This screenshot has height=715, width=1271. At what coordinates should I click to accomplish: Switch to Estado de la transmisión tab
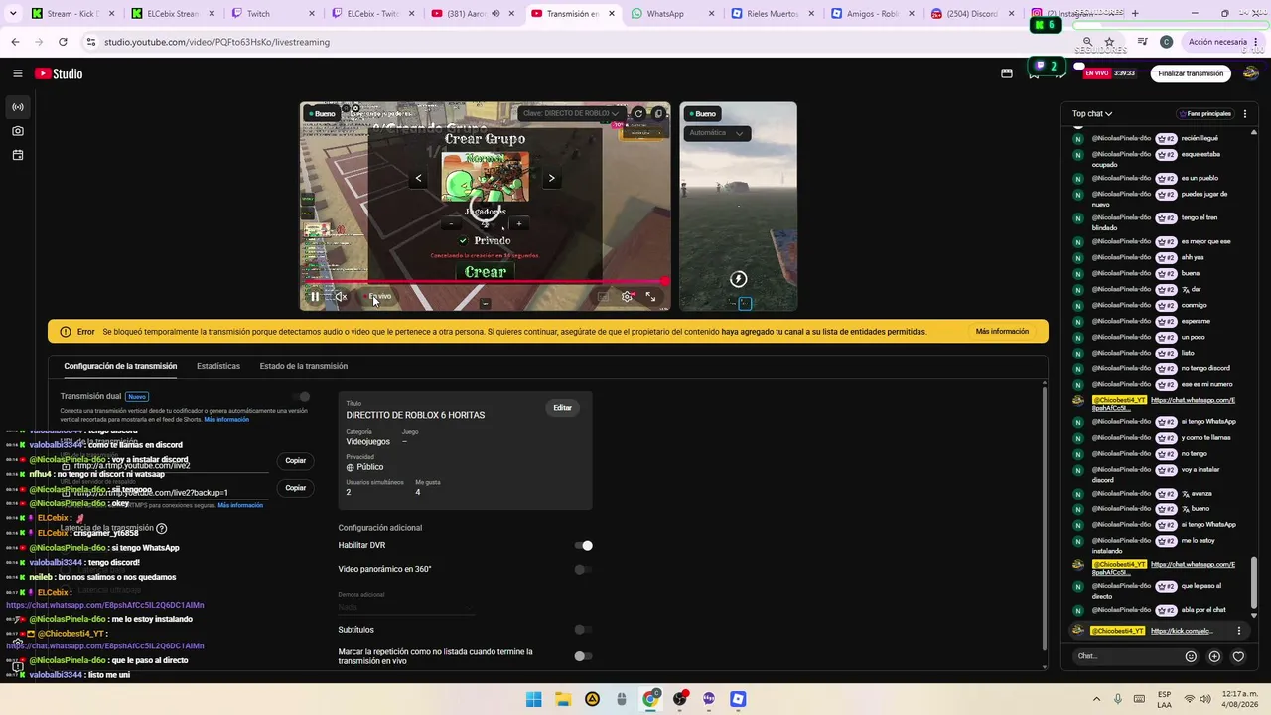[x=304, y=366]
